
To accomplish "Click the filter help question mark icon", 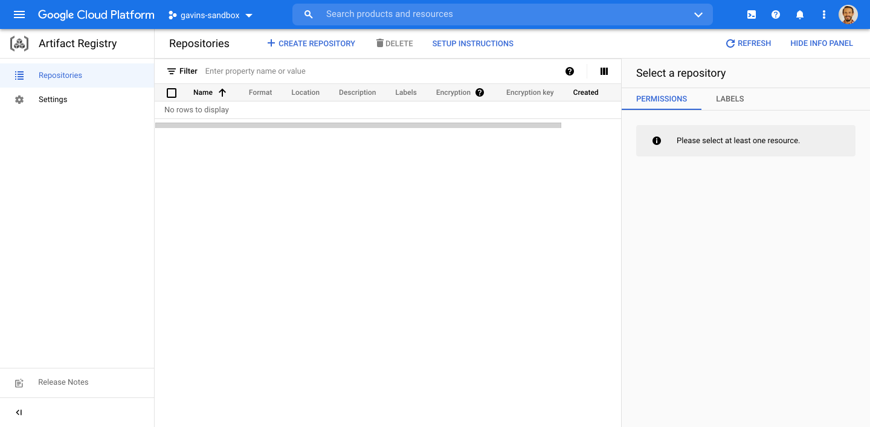I will pos(570,71).
